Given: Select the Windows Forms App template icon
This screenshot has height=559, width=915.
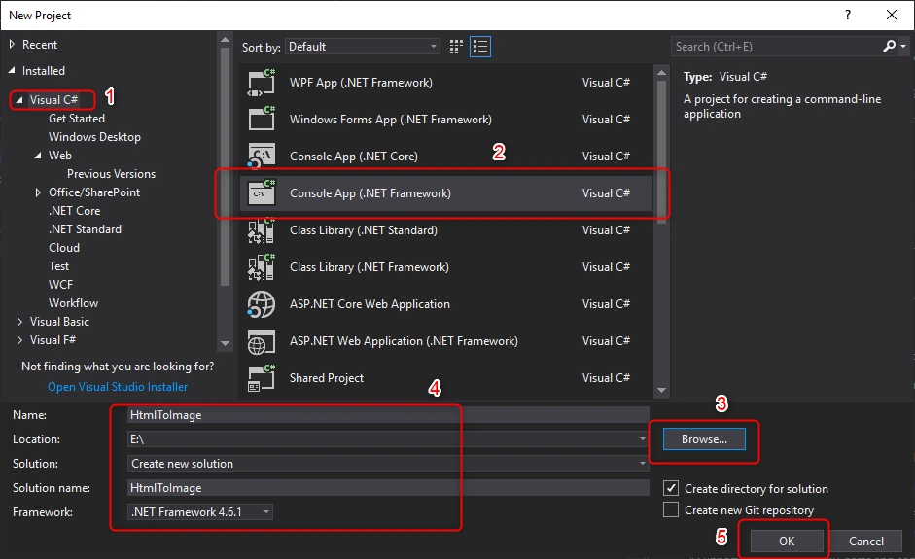Looking at the screenshot, I should tap(262, 119).
